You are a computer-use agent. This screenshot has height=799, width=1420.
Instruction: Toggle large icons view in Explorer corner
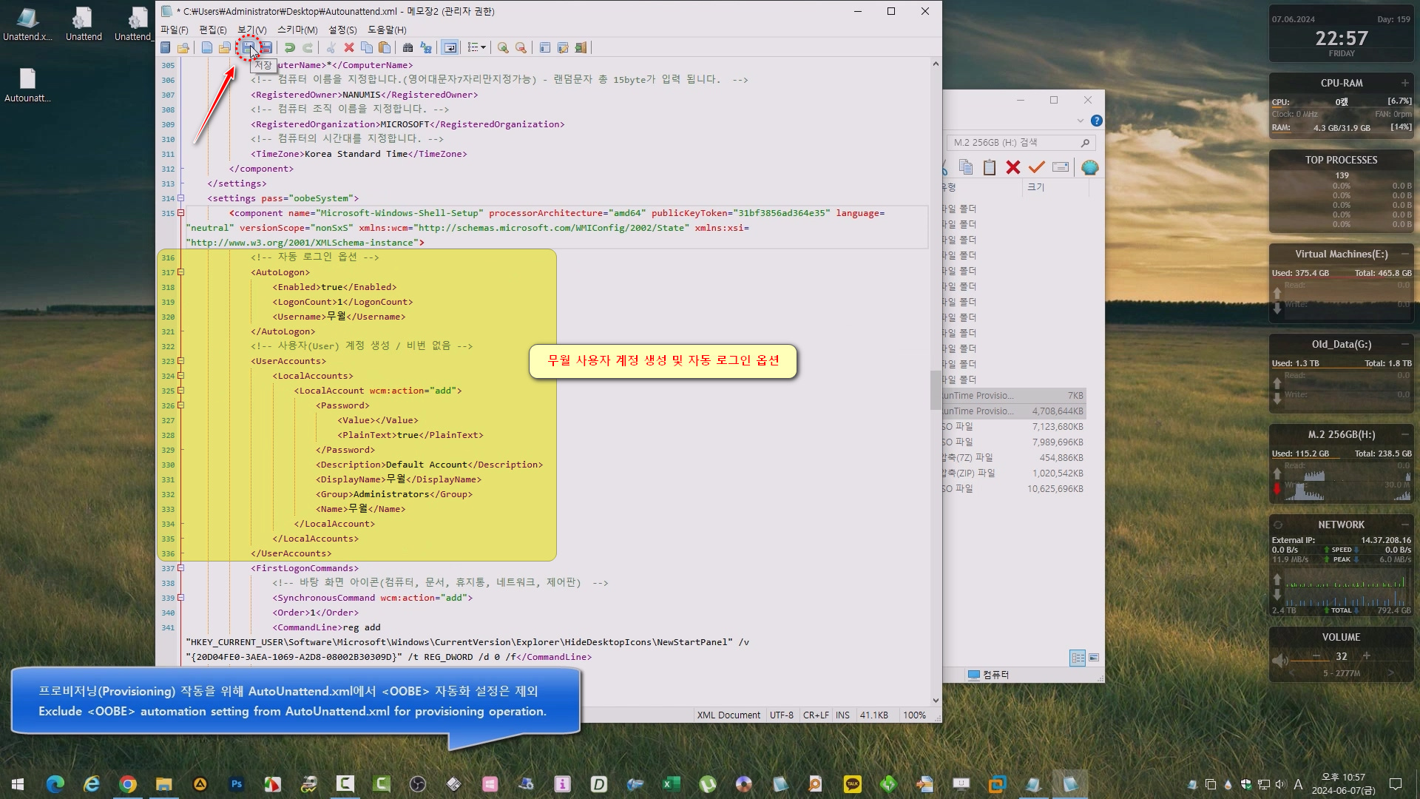1094,658
